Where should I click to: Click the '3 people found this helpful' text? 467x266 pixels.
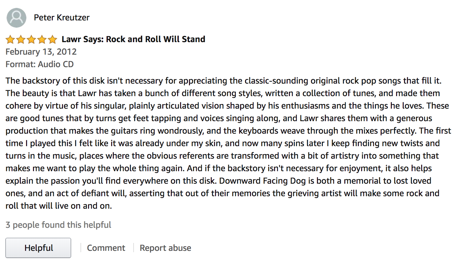click(x=58, y=225)
